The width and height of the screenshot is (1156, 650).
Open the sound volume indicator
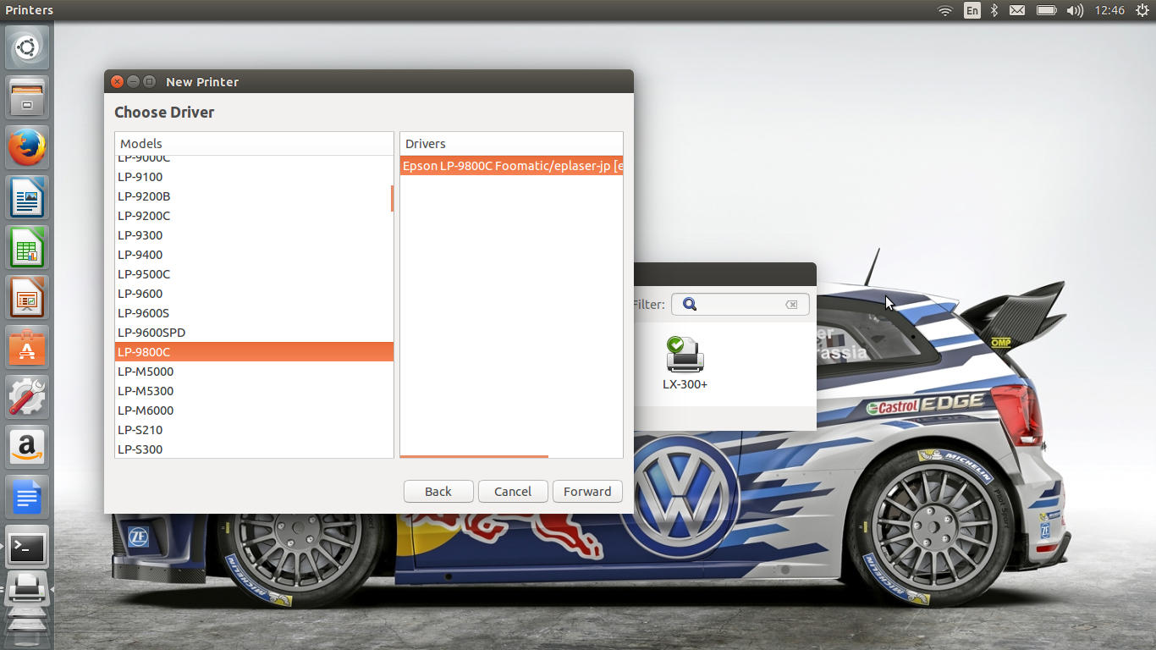1075,10
